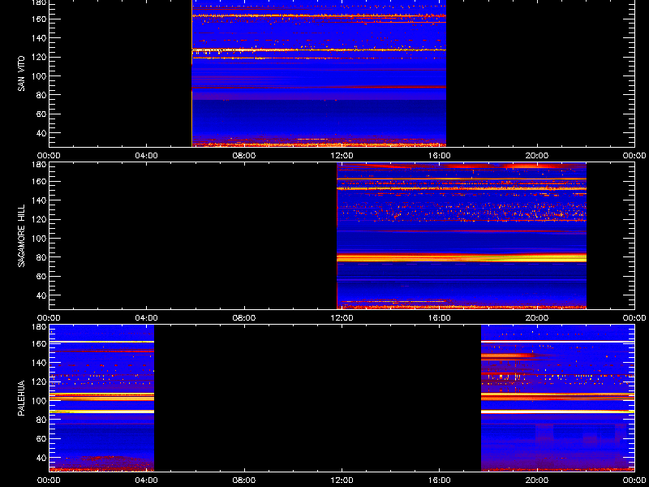Click 20:00 time label under San Vito plot

[x=537, y=156]
